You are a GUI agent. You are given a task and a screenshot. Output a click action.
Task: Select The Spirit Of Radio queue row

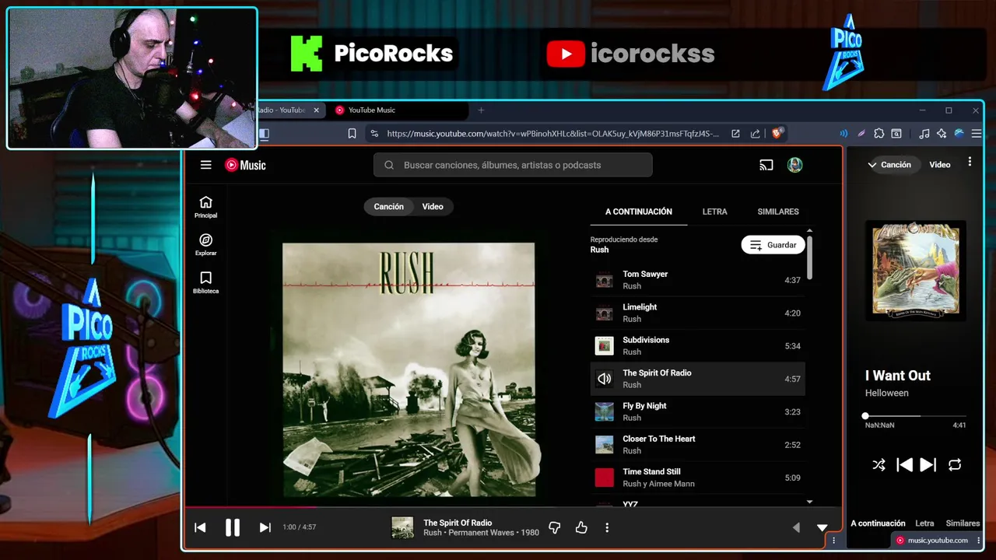point(698,379)
